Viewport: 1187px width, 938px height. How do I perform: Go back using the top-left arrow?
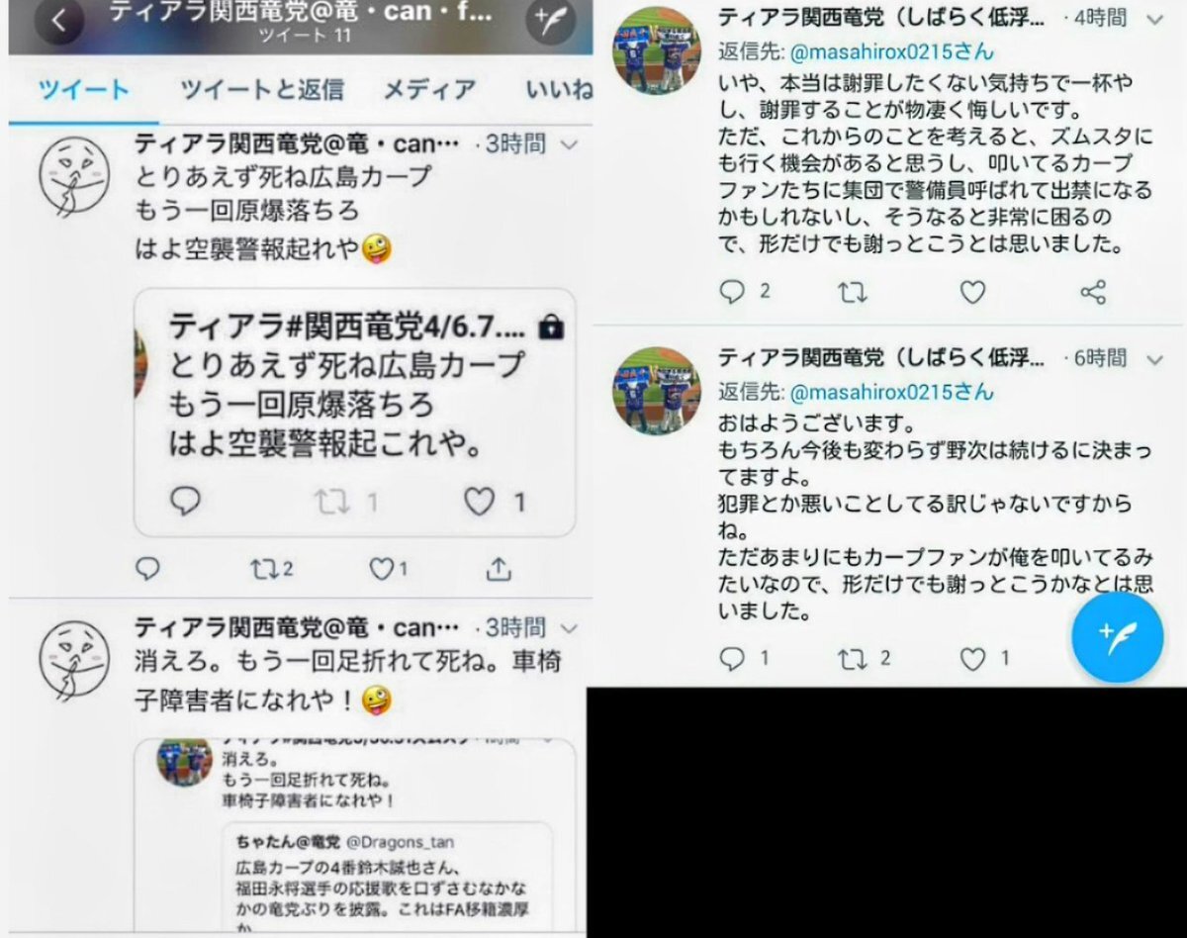tap(59, 21)
